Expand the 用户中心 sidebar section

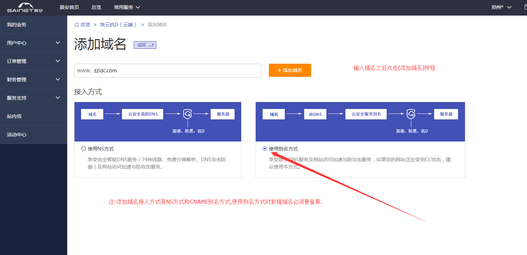pos(34,43)
